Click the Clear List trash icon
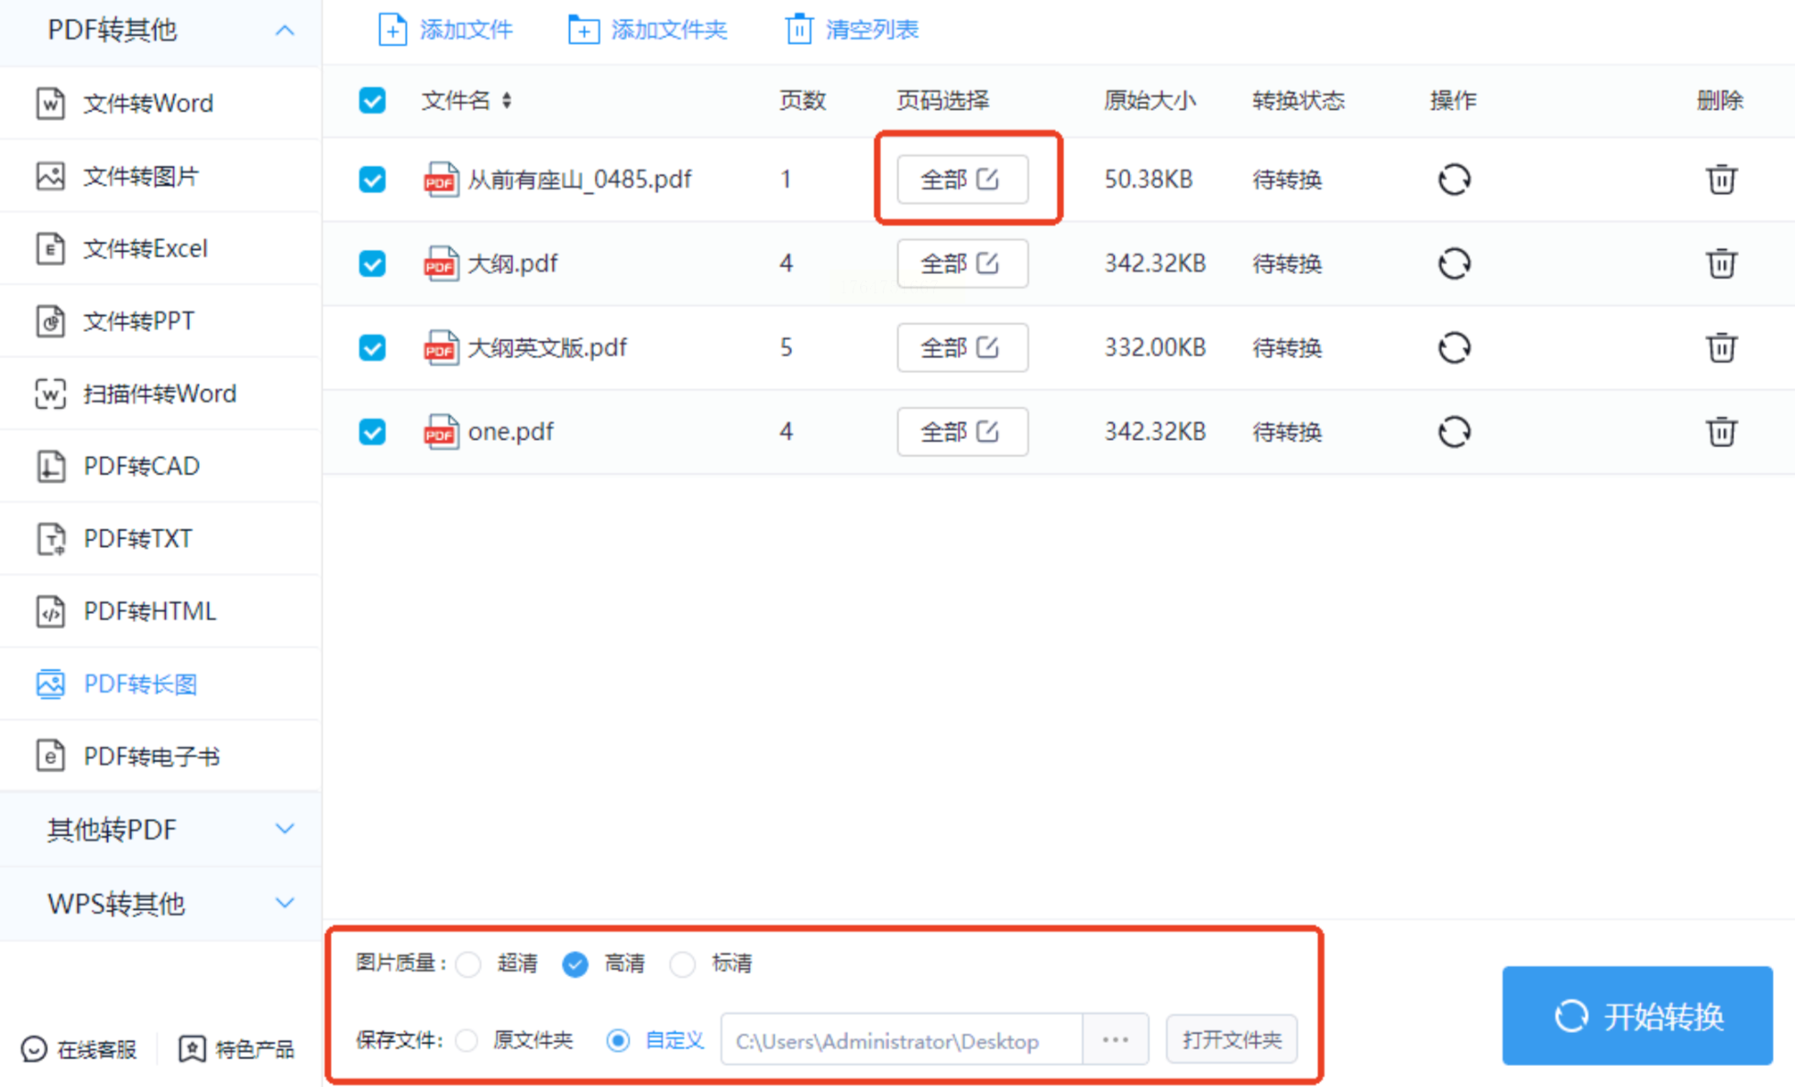This screenshot has height=1087, width=1795. [x=798, y=29]
